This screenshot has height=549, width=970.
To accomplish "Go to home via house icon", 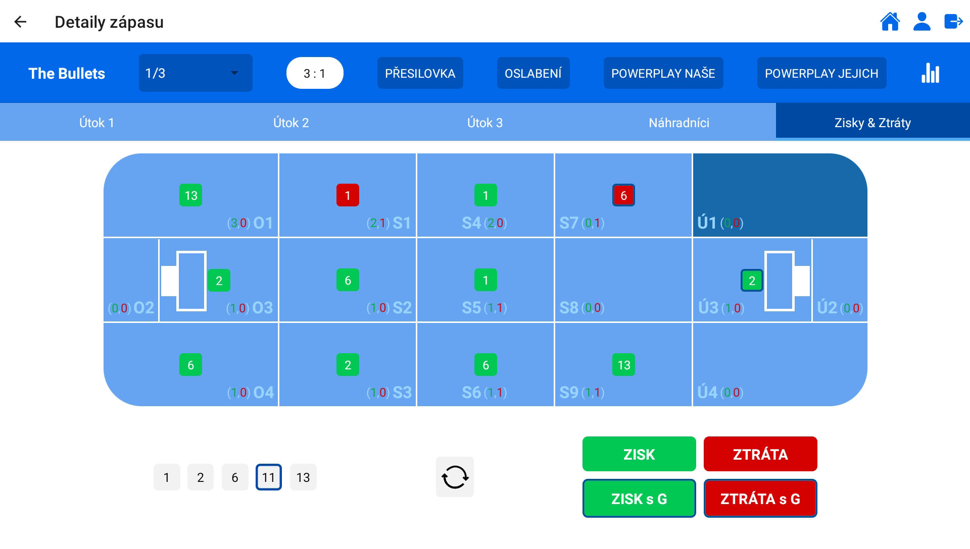I will point(890,22).
